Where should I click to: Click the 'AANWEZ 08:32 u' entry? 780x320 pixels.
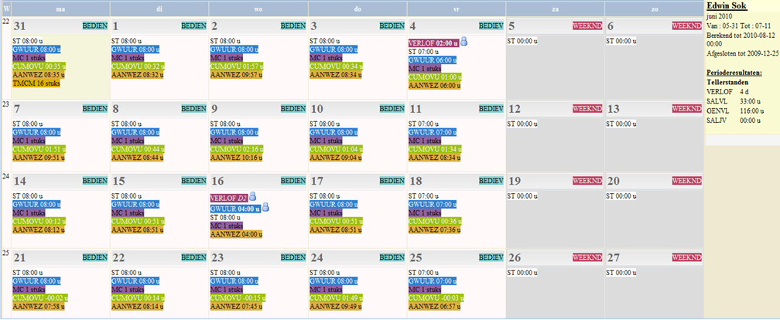(137, 75)
